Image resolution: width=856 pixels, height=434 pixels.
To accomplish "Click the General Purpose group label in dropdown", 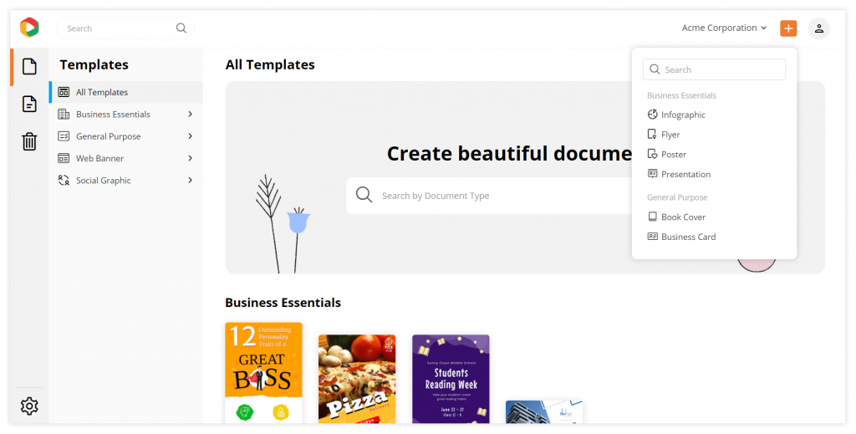I will tap(677, 197).
